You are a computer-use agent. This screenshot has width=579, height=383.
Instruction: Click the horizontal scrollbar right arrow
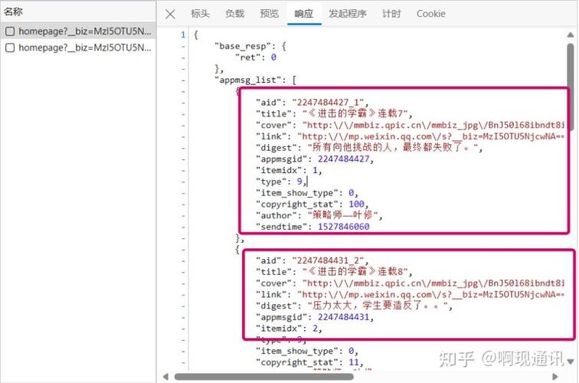coord(555,377)
